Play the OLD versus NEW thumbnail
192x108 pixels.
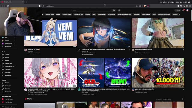coord(104,73)
